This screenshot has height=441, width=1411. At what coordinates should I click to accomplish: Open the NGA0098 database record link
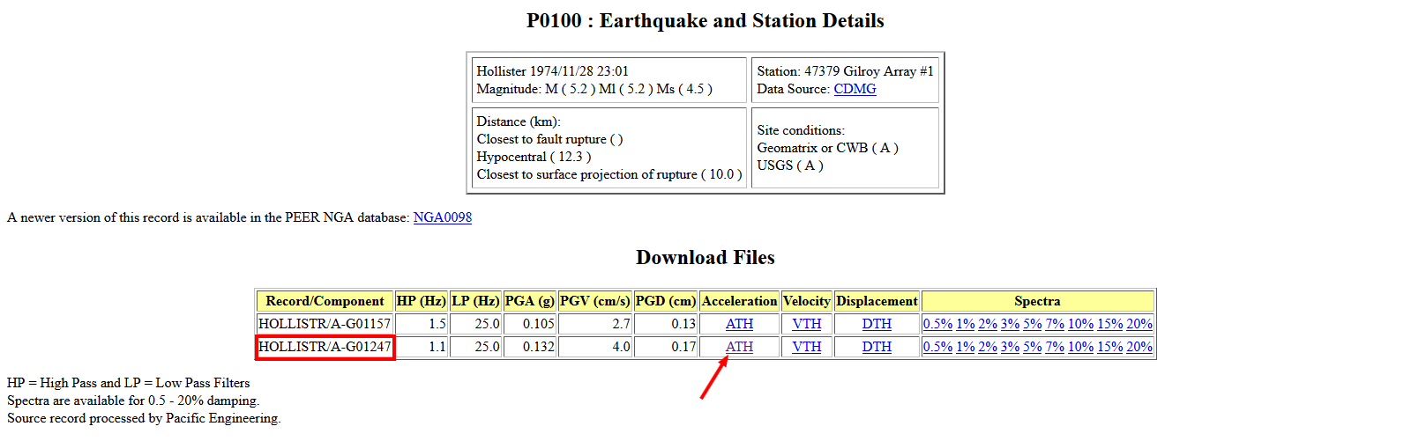(x=442, y=217)
